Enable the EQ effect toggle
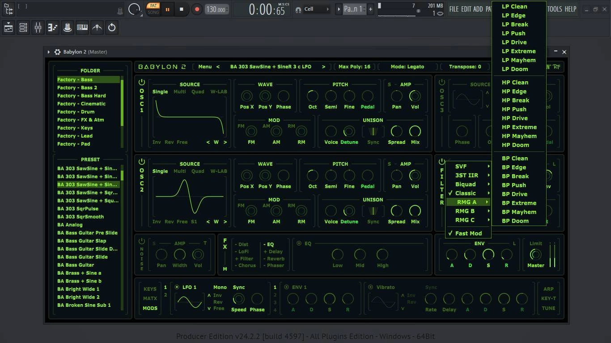Image resolution: width=611 pixels, height=343 pixels. click(x=299, y=243)
